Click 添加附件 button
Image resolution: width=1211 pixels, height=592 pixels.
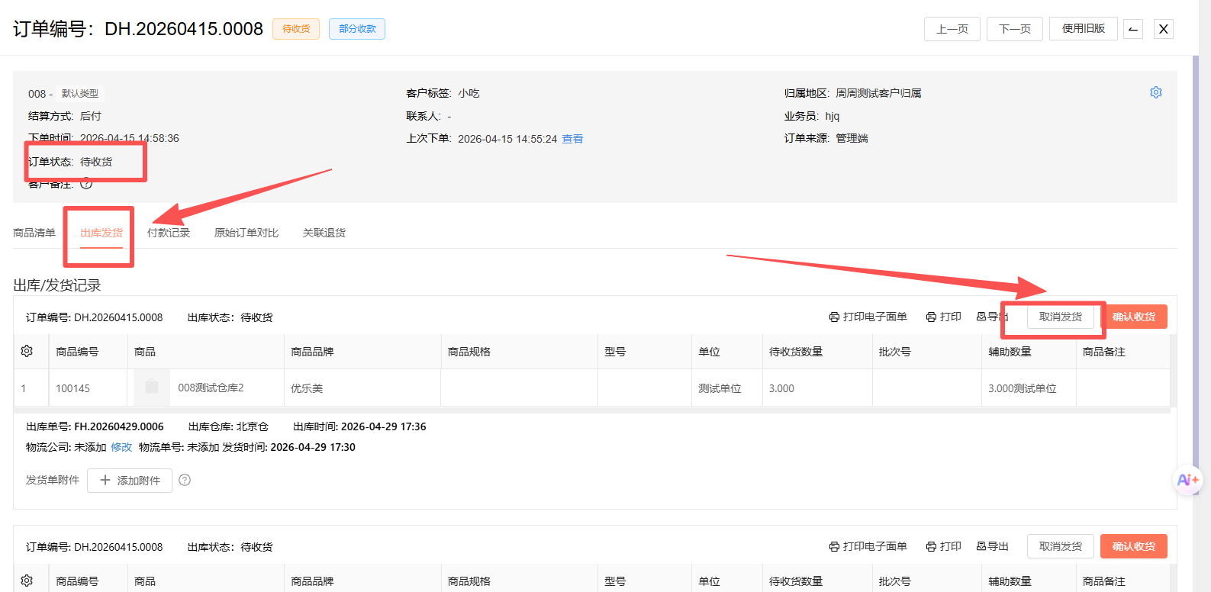[130, 481]
